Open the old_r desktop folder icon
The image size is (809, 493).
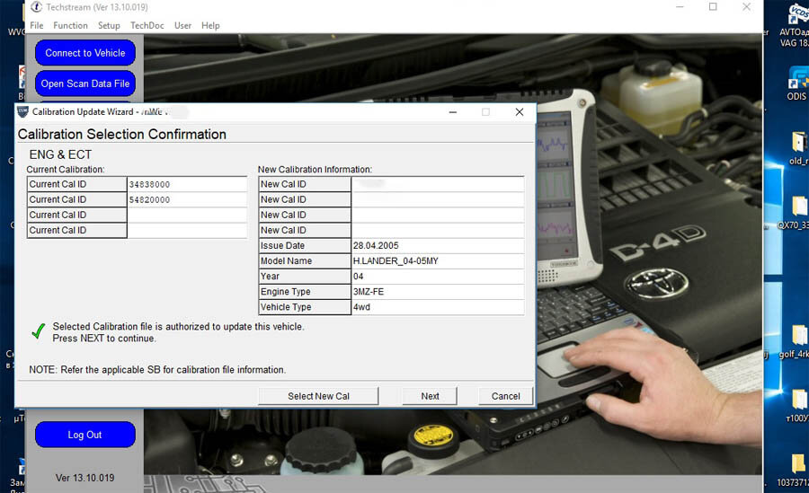pyautogui.click(x=799, y=149)
